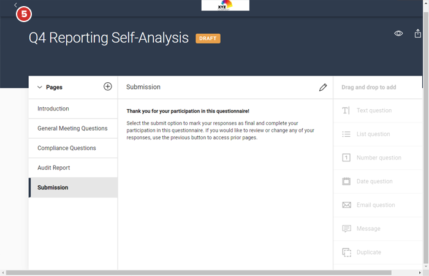Click the XYZ company logo
This screenshot has height=276, width=429.
click(225, 6)
